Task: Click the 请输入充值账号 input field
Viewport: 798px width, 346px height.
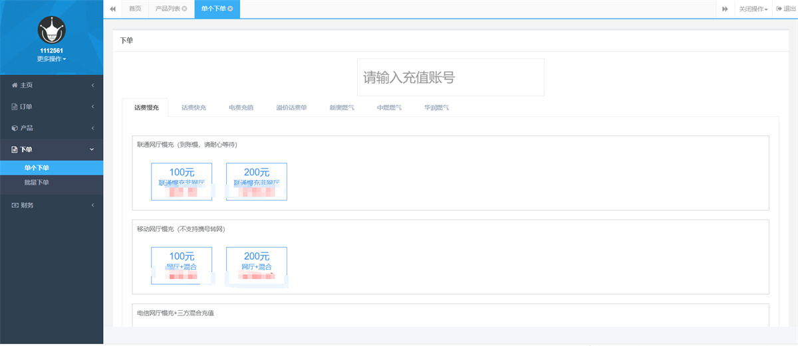Action: tap(451, 77)
